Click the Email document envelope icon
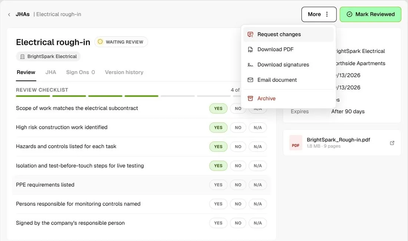408x241 pixels. [250, 80]
